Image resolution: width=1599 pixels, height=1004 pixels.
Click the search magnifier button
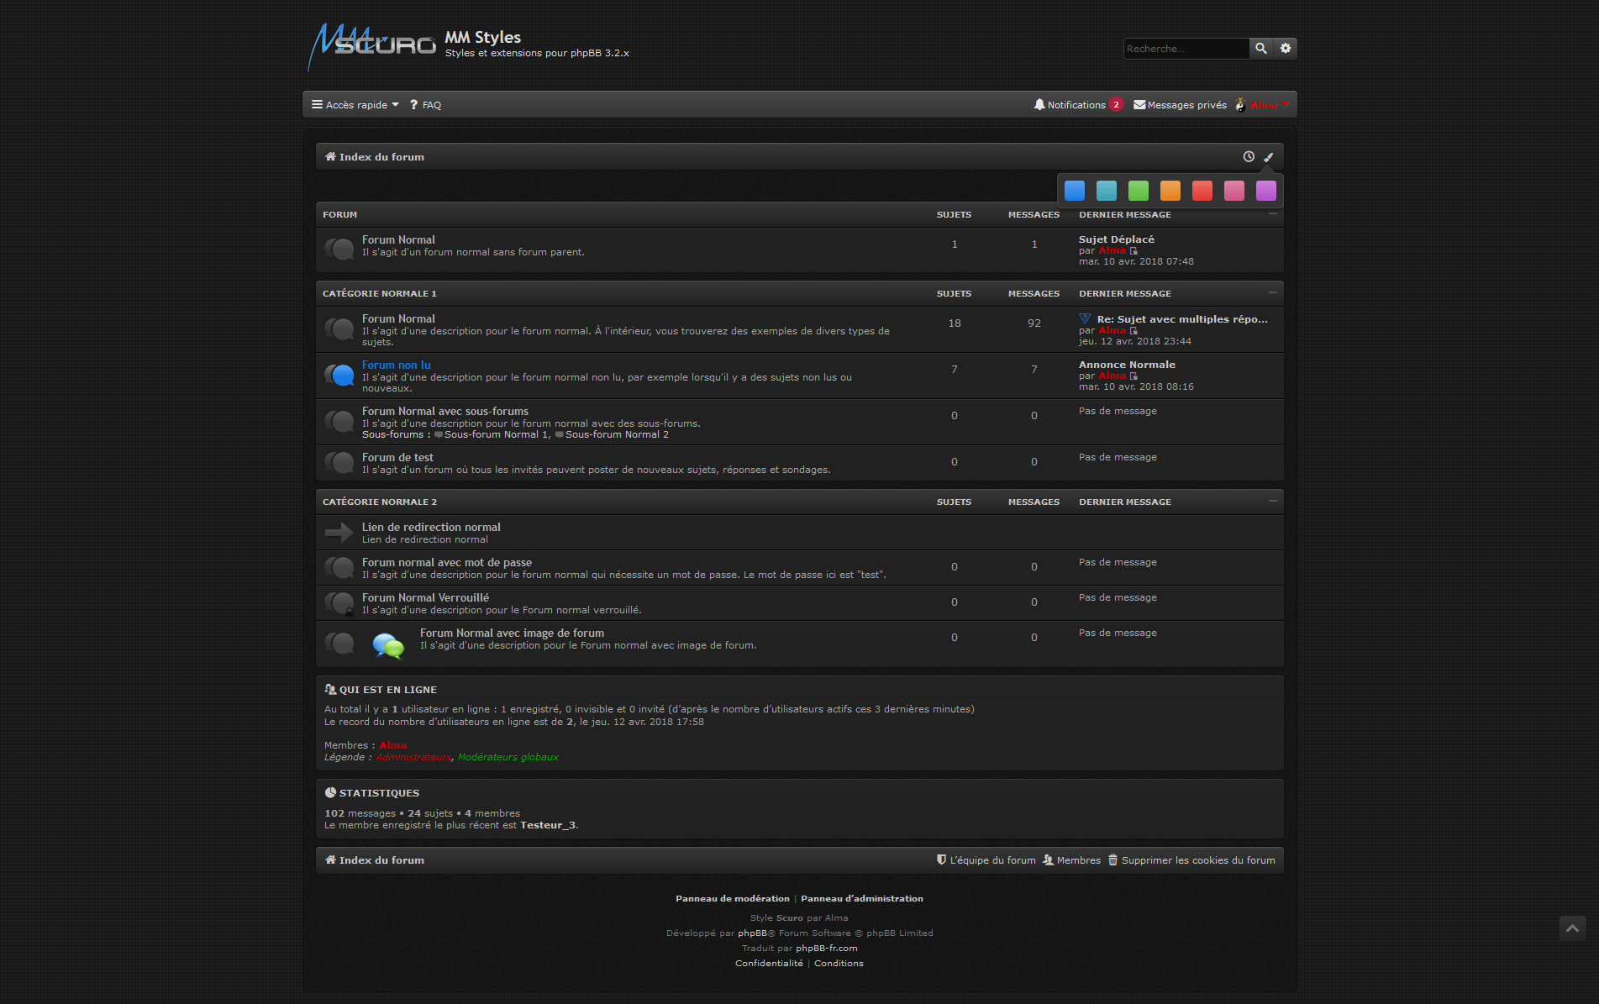pos(1260,49)
